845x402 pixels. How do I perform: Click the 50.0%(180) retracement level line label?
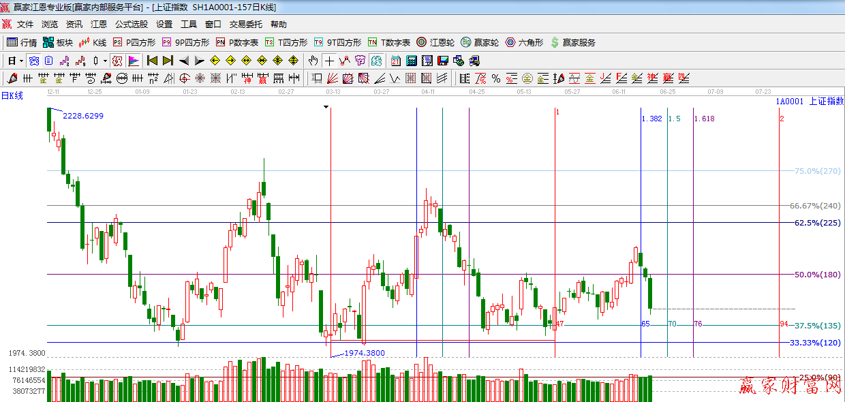pyautogui.click(x=817, y=275)
